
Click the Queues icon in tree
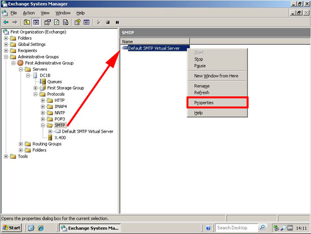(42, 82)
